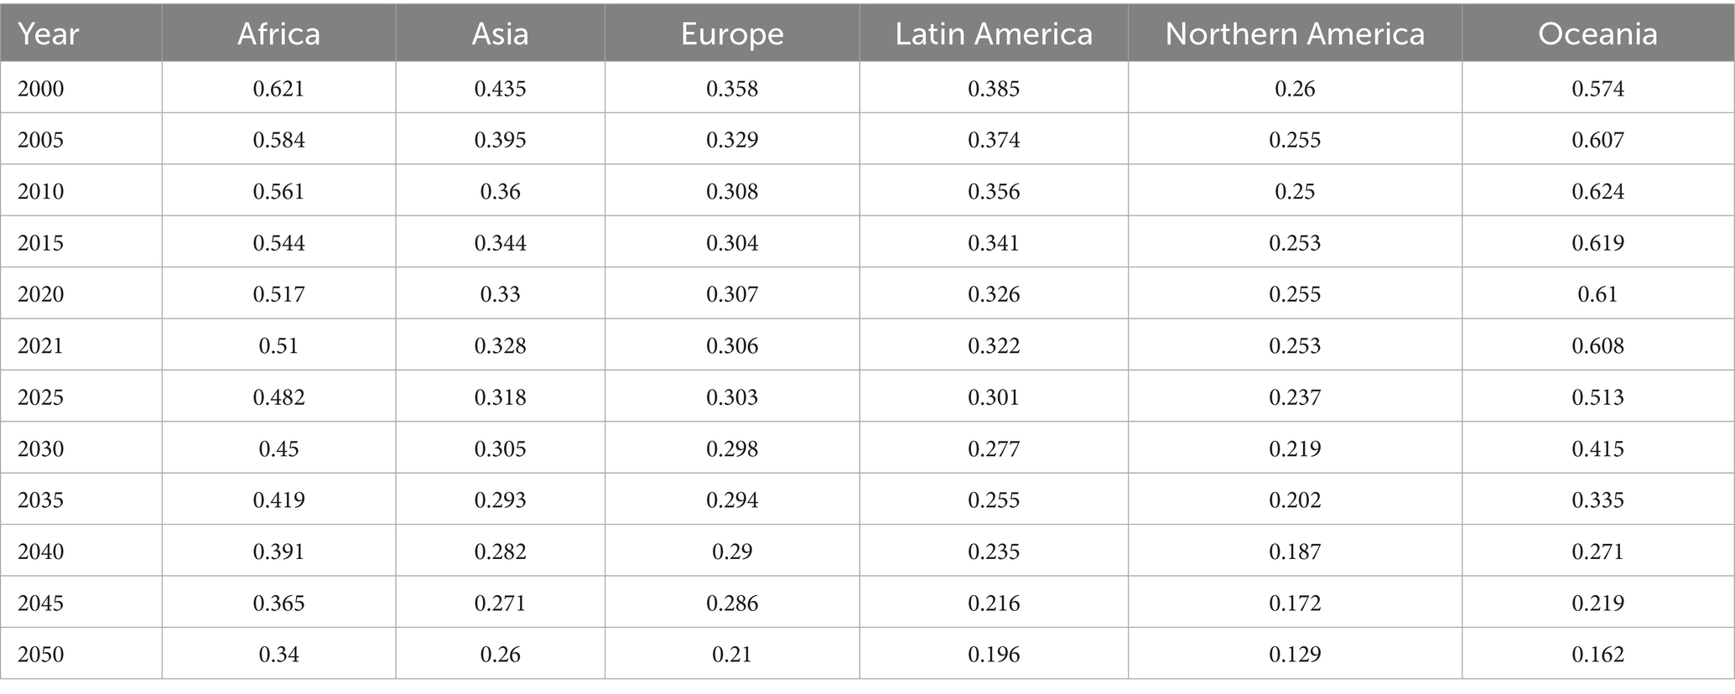Click Northern America value 0.237
1735x694 pixels.
click(1295, 397)
